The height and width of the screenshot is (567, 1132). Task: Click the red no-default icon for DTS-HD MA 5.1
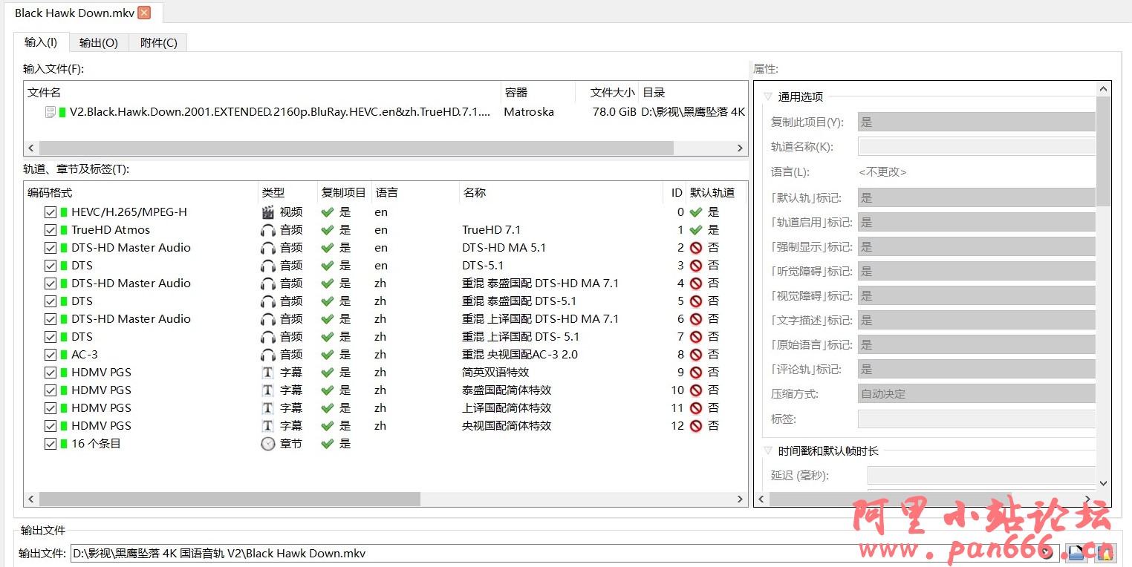point(696,248)
